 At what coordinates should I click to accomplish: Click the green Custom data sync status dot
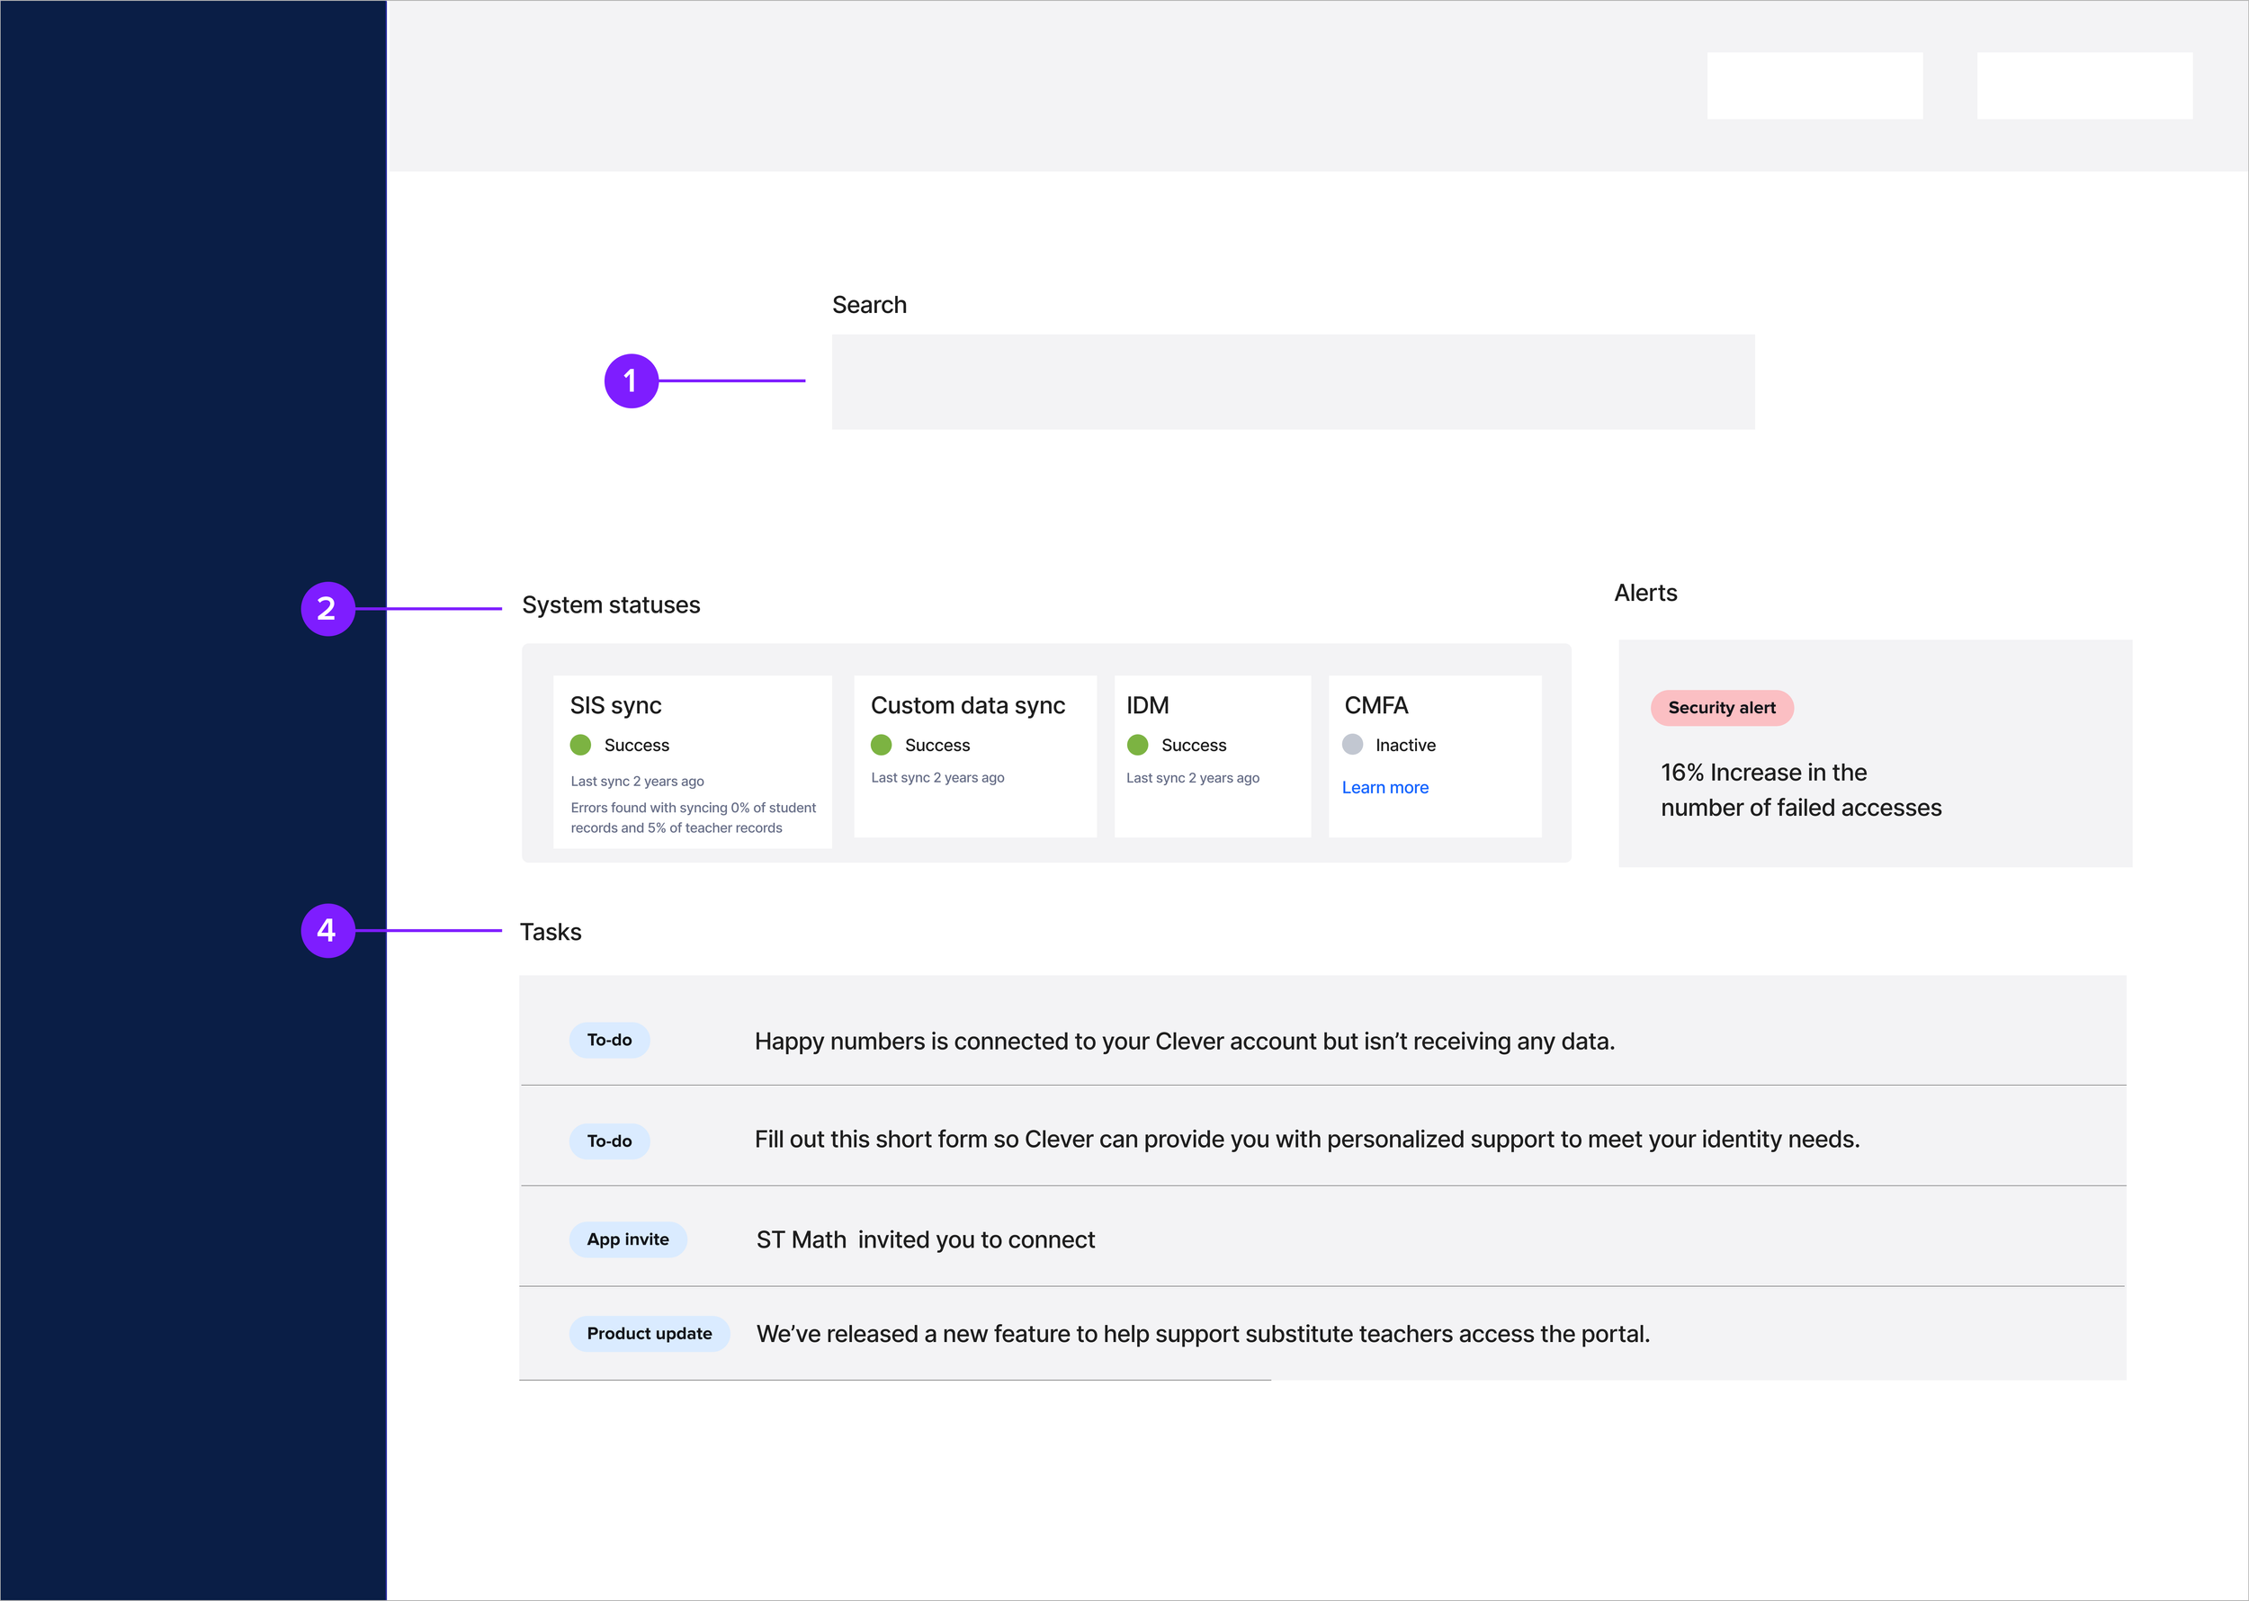882,746
